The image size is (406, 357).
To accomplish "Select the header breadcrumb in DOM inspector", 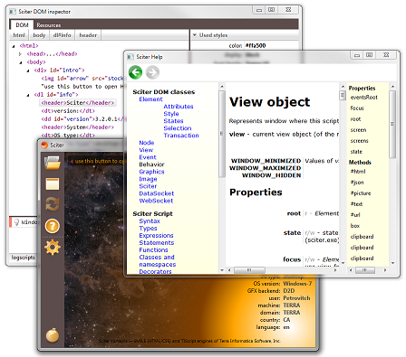I will (88, 35).
